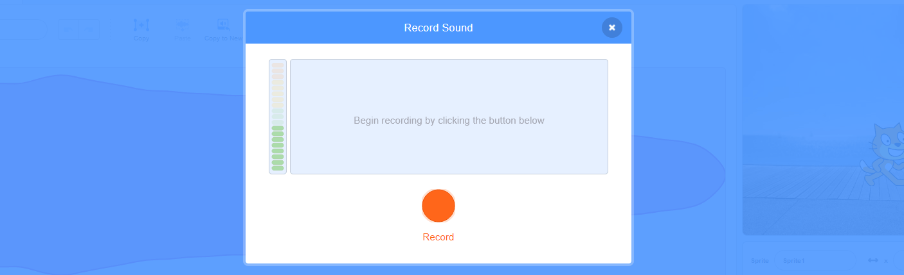This screenshot has width=904, height=275.
Task: Click the Sprite1 name field
Action: (x=815, y=260)
